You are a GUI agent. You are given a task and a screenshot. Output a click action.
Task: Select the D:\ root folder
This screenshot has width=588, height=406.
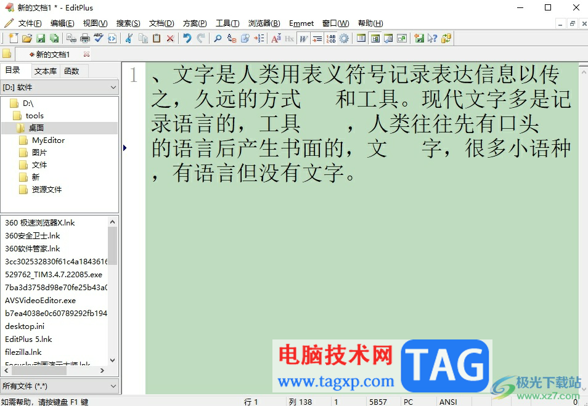[28, 103]
